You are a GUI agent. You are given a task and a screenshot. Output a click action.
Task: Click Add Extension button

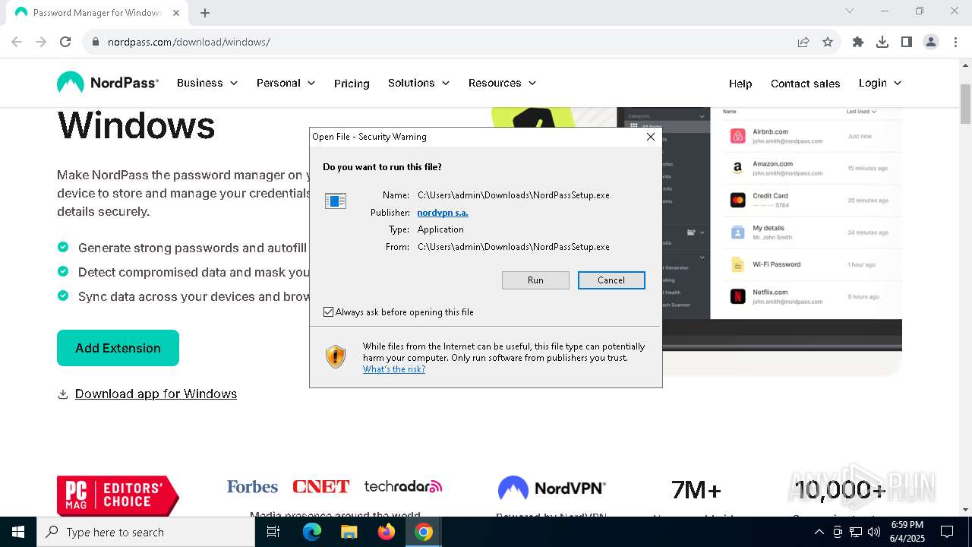tap(118, 348)
